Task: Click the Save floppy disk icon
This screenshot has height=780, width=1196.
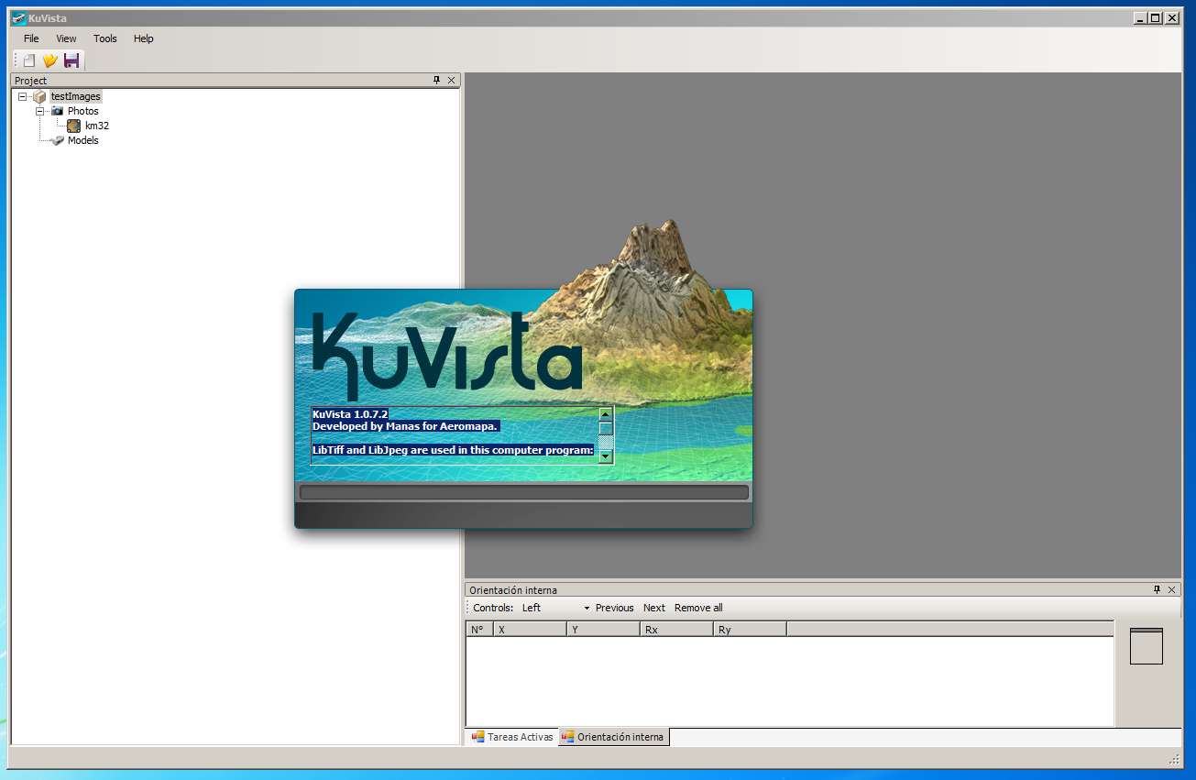Action: point(71,60)
